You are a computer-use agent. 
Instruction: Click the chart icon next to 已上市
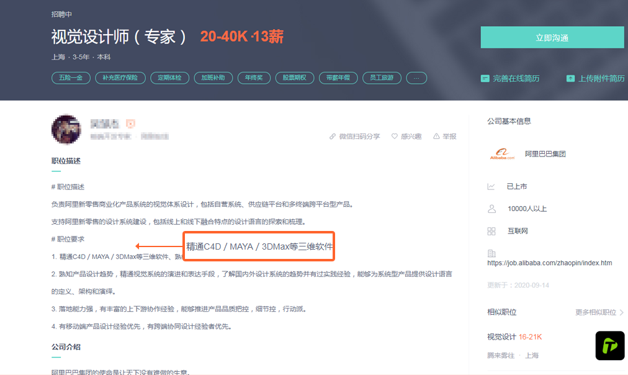pyautogui.click(x=491, y=186)
